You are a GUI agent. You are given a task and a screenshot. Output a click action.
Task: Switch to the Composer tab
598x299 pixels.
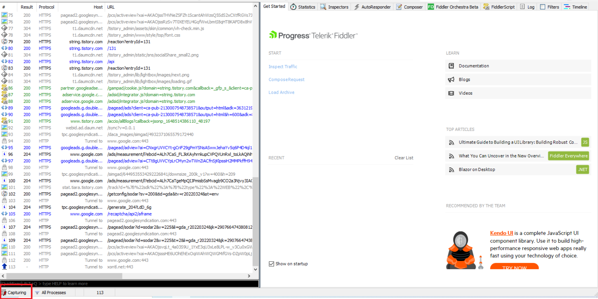pos(409,7)
